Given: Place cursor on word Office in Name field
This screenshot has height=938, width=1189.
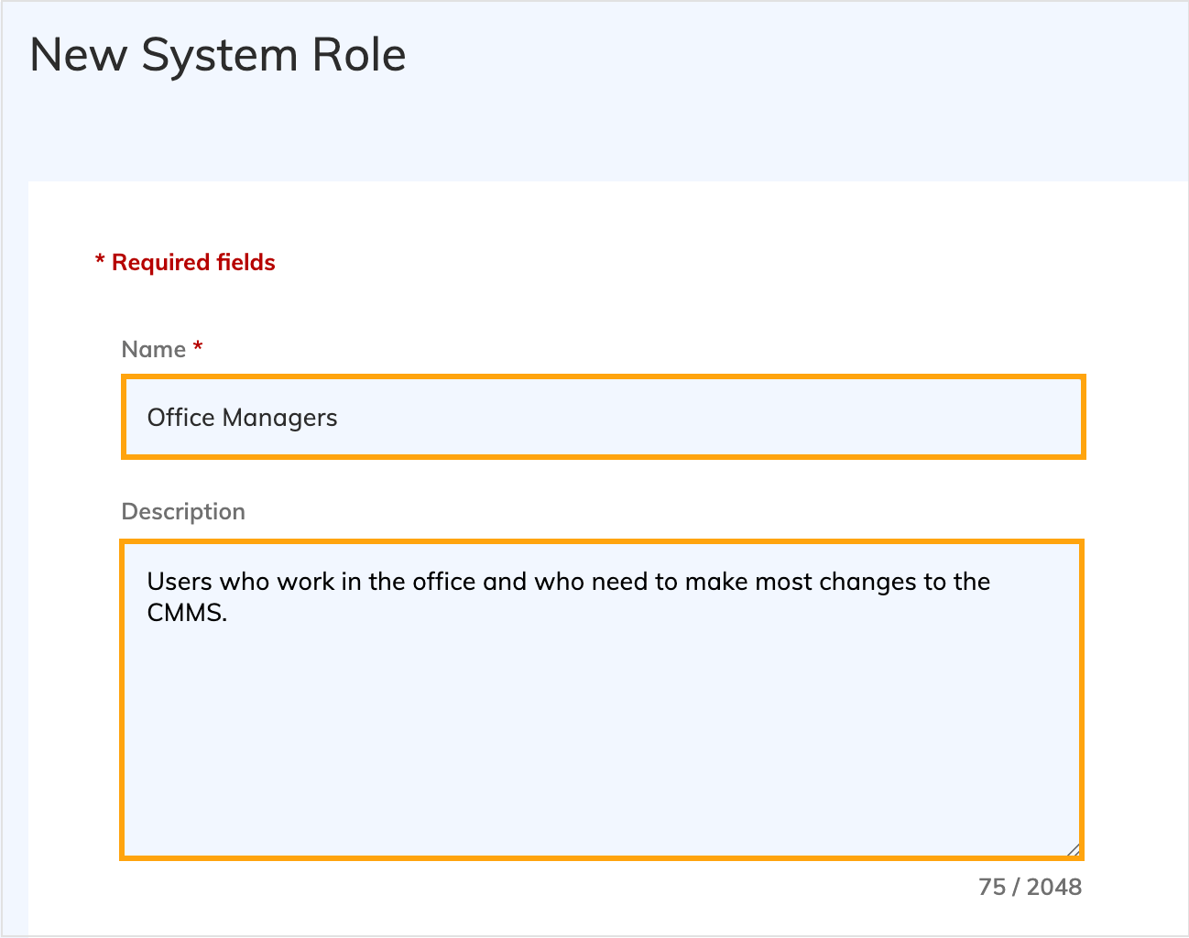Looking at the screenshot, I should pos(180,418).
